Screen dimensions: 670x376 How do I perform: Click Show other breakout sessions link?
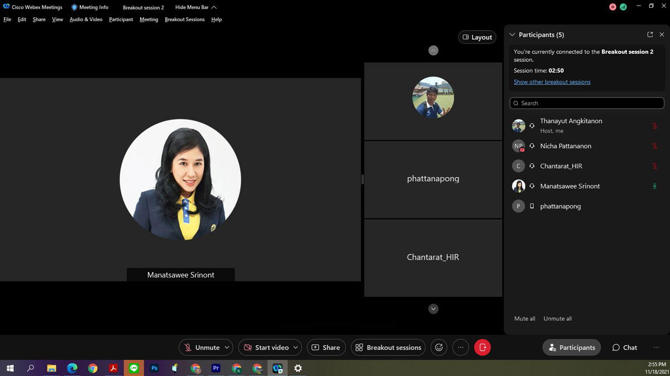(x=552, y=82)
